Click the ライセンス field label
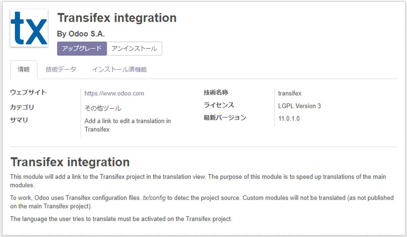The image size is (407, 237). (x=219, y=105)
